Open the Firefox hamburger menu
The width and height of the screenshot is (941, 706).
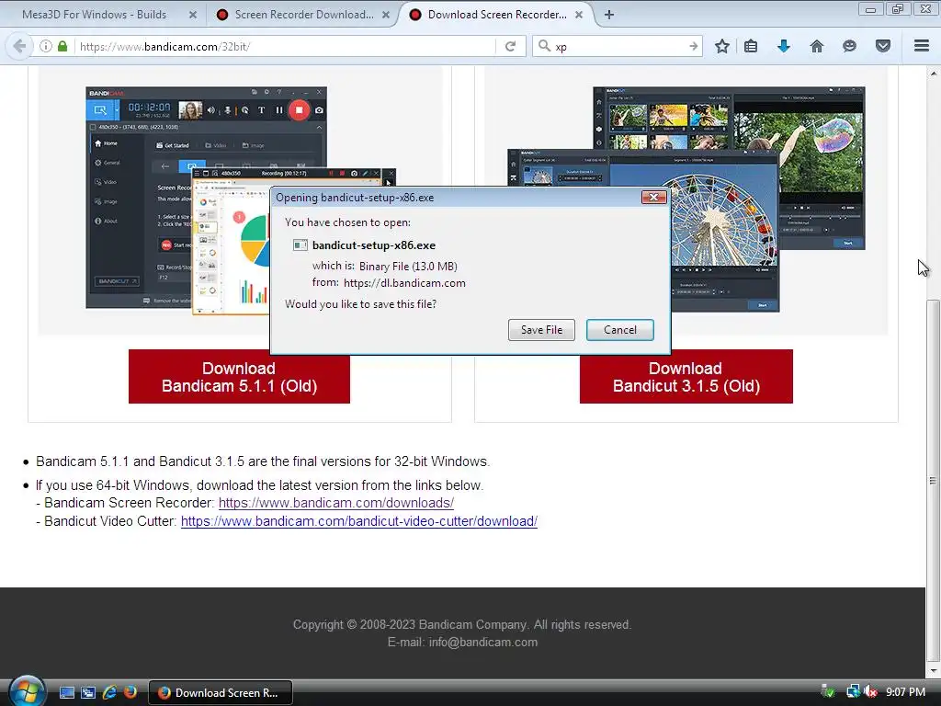click(922, 46)
